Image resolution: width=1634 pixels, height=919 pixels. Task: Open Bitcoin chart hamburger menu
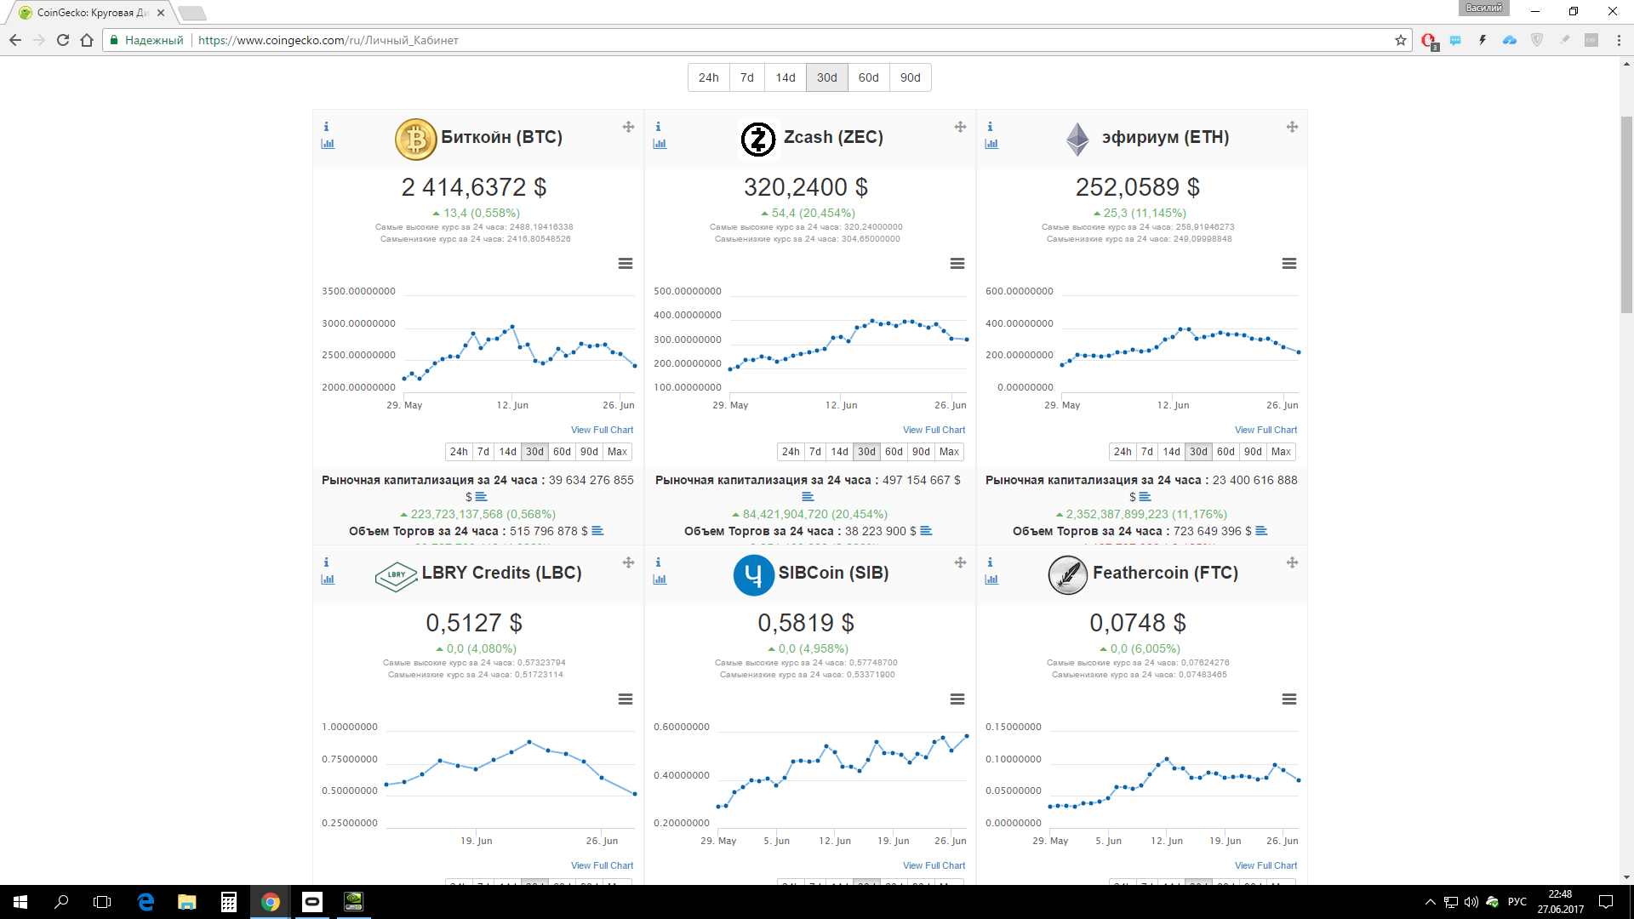click(626, 264)
